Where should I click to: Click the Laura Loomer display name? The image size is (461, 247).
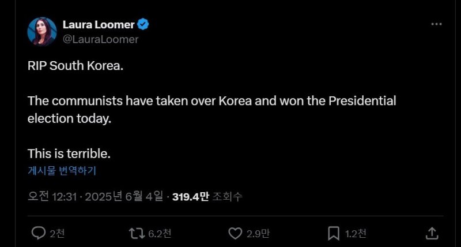(x=98, y=25)
